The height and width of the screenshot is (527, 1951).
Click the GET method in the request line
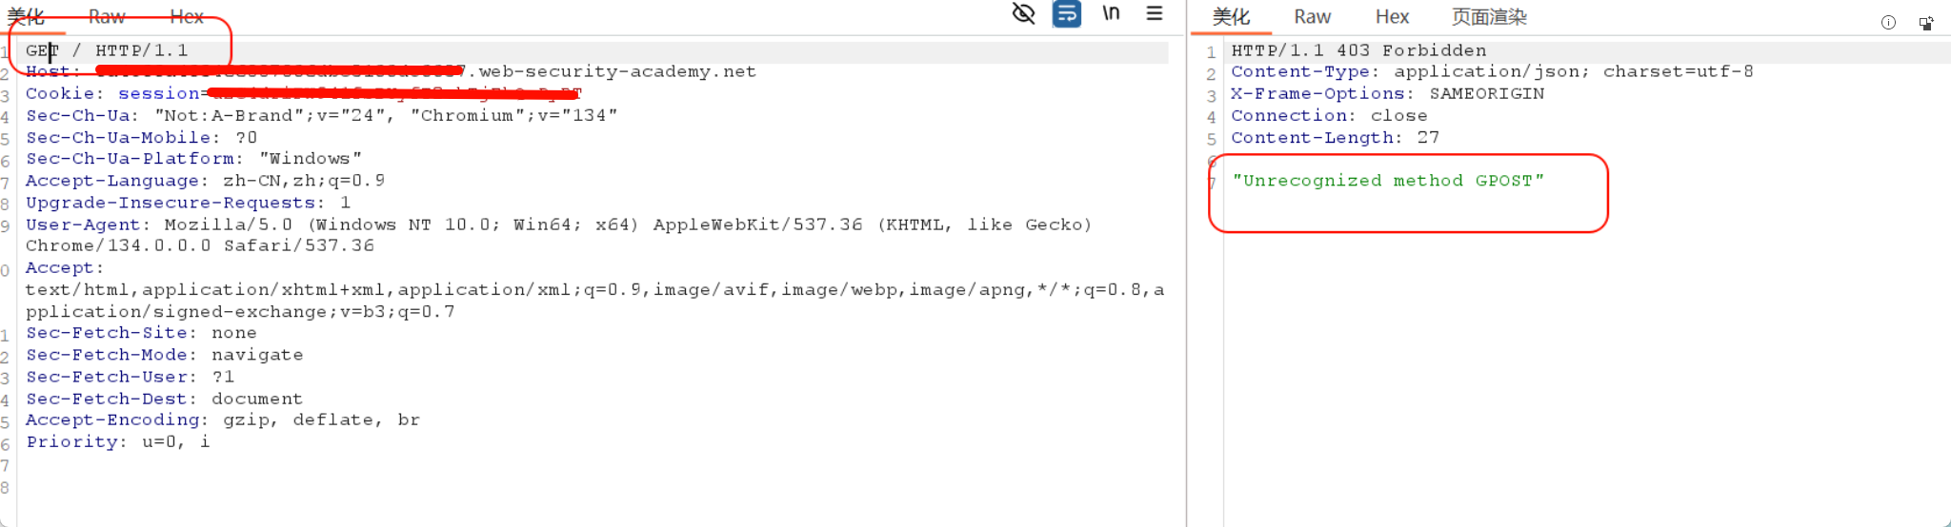point(42,50)
